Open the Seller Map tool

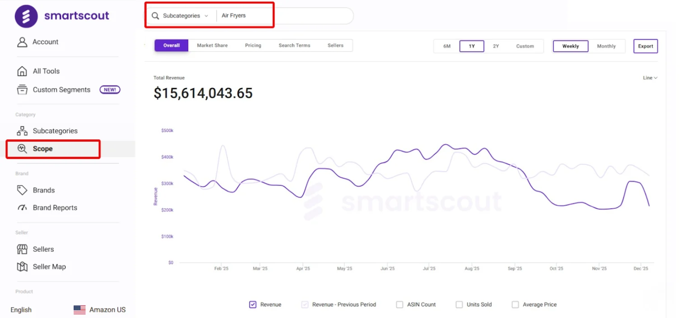tap(48, 266)
